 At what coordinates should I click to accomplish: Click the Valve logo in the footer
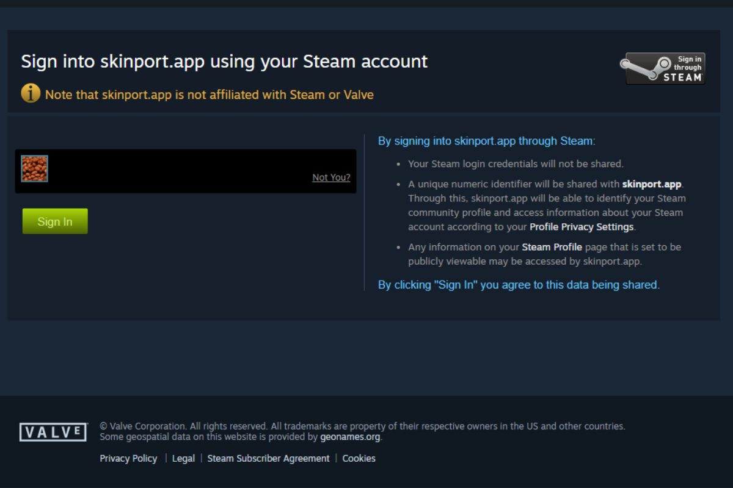[53, 432]
